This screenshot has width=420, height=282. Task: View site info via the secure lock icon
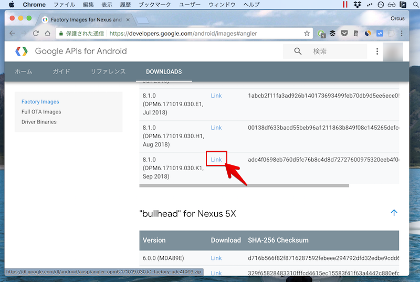pos(61,34)
